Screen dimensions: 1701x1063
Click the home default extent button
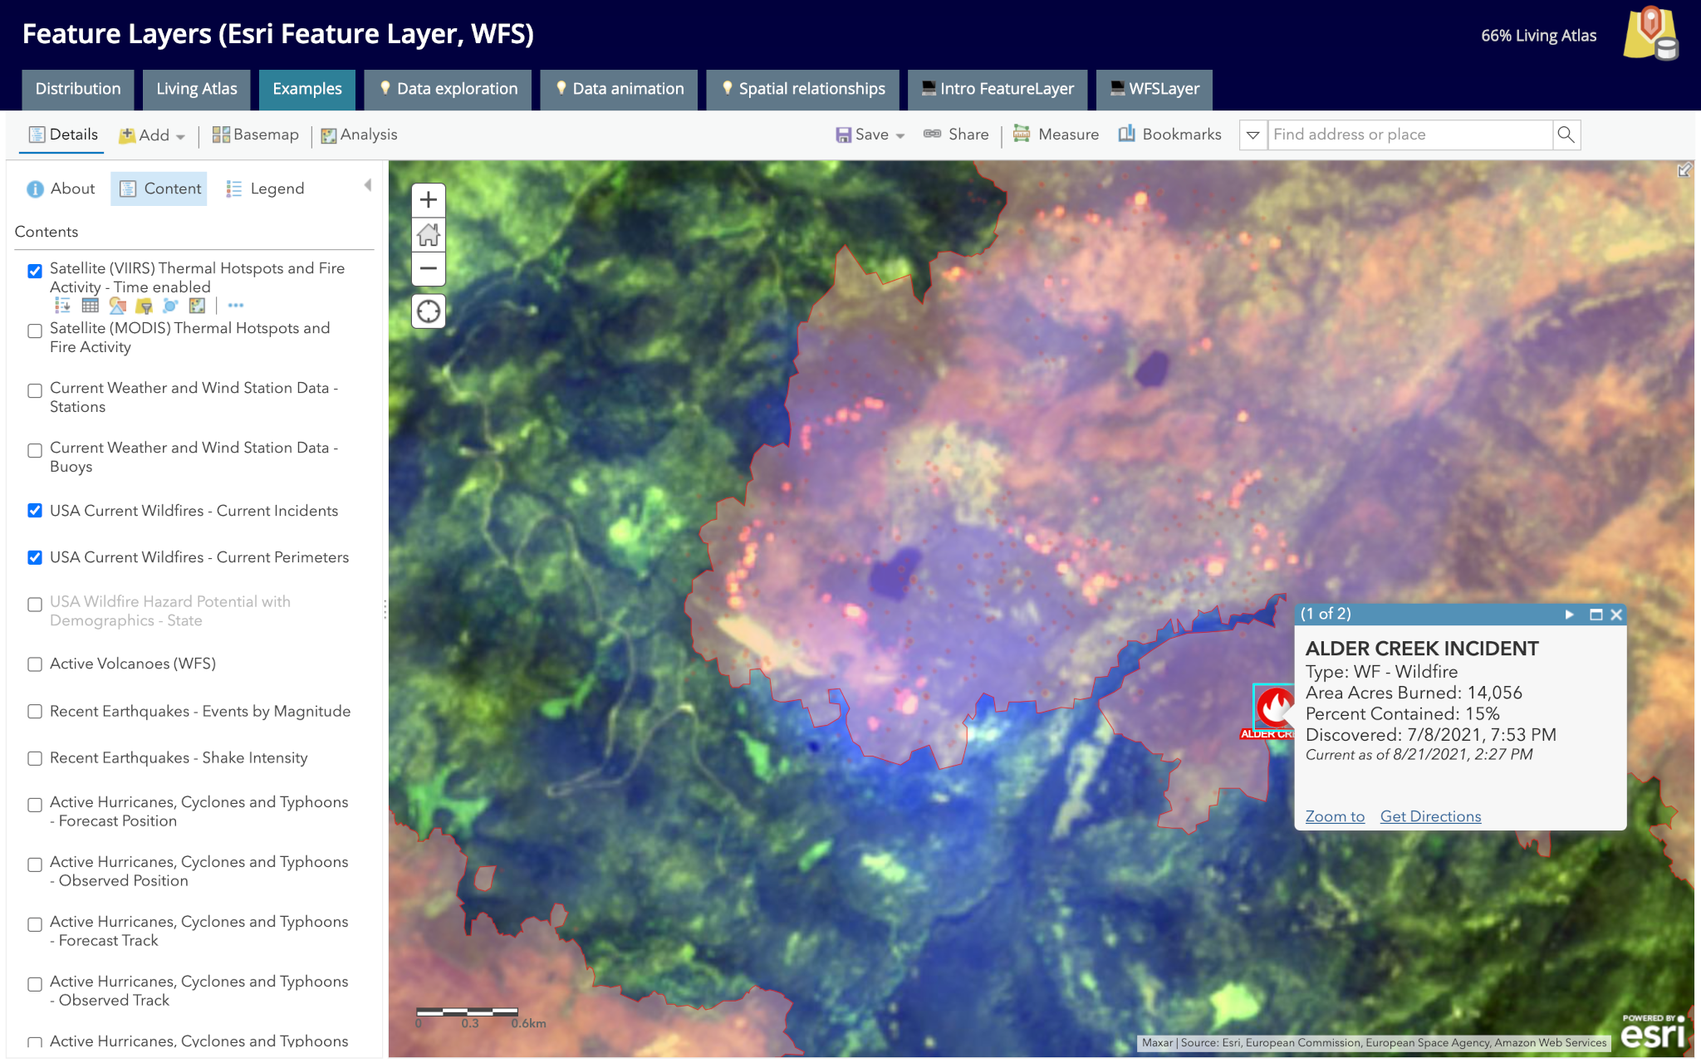click(x=429, y=235)
